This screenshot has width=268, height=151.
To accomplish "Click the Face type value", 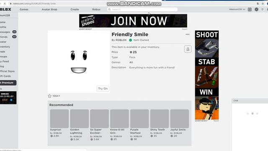I will tap(132, 57).
